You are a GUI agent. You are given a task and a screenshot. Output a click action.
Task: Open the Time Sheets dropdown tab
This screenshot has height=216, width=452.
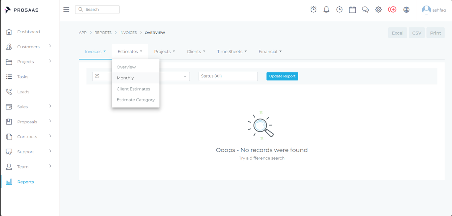[x=232, y=52]
